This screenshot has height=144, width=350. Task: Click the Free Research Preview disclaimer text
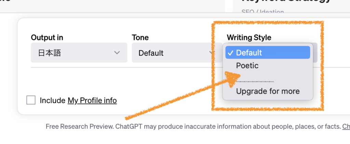(193, 127)
